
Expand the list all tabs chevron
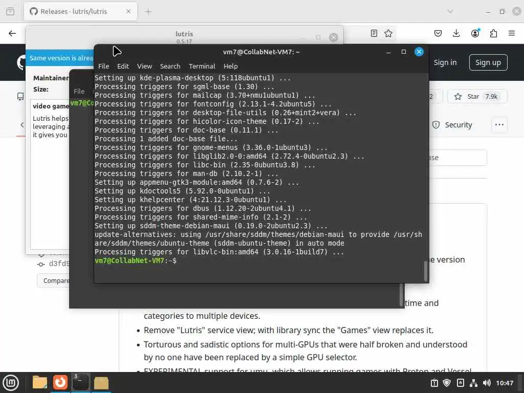tap(450, 11)
